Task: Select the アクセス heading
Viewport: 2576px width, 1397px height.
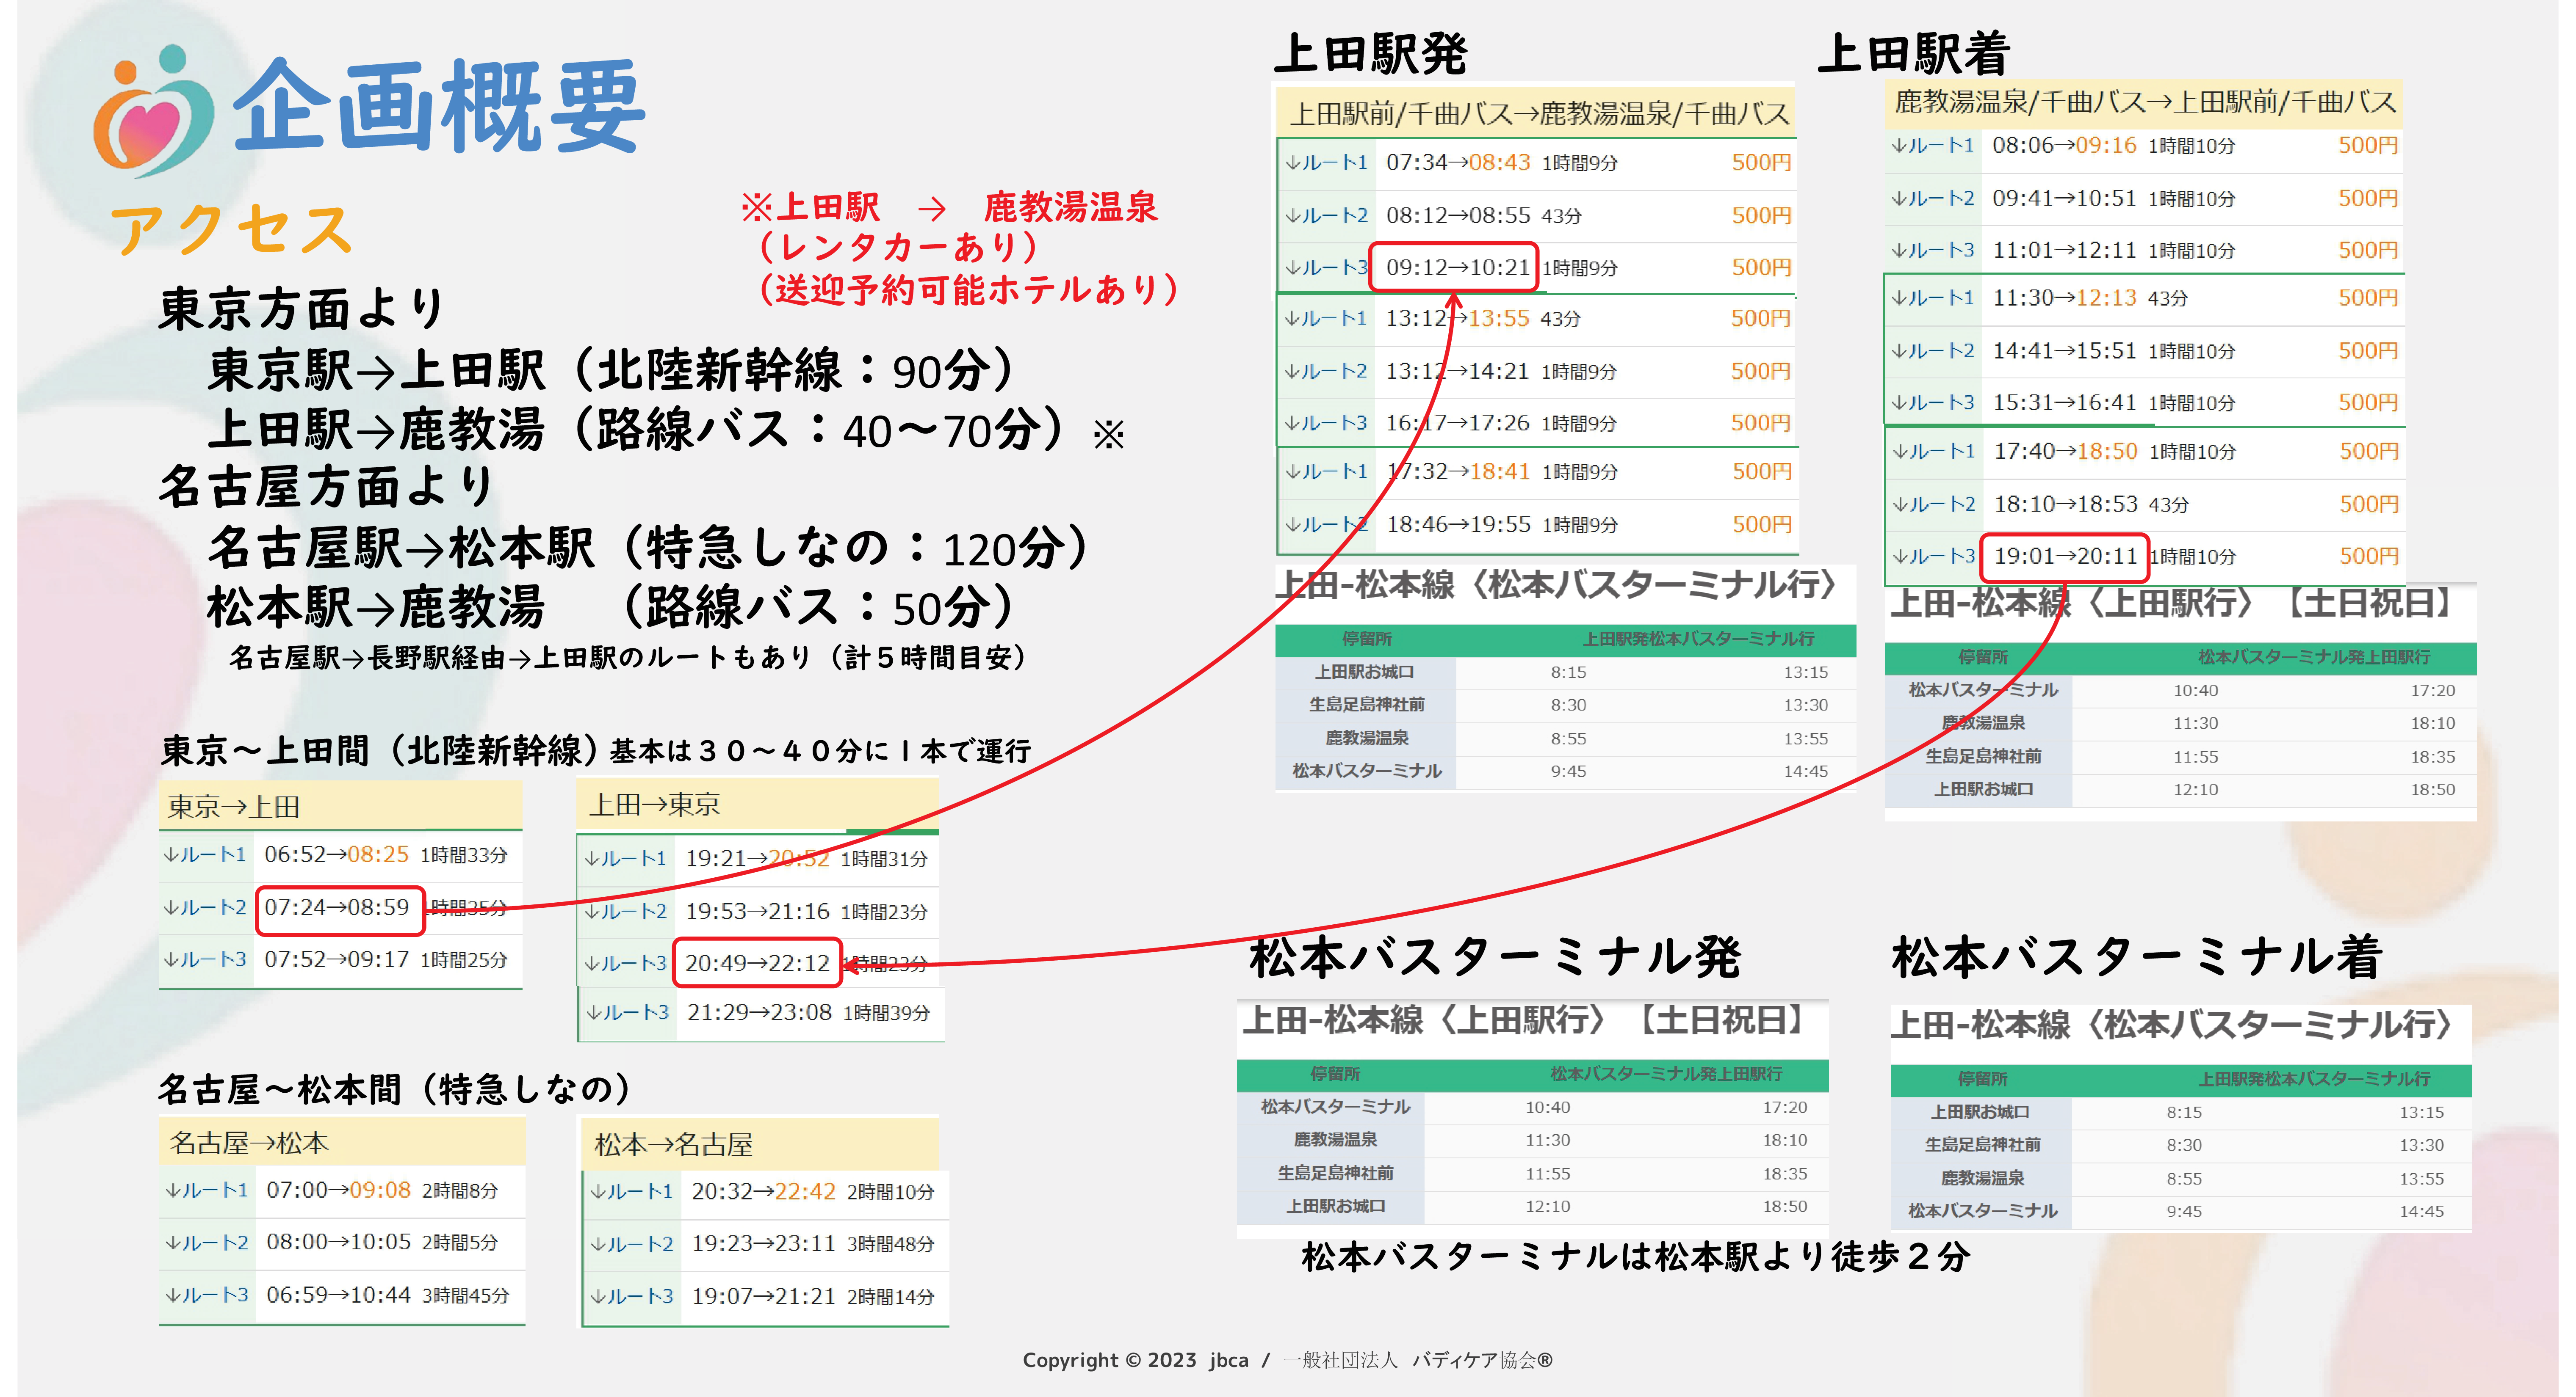Action: pos(232,229)
